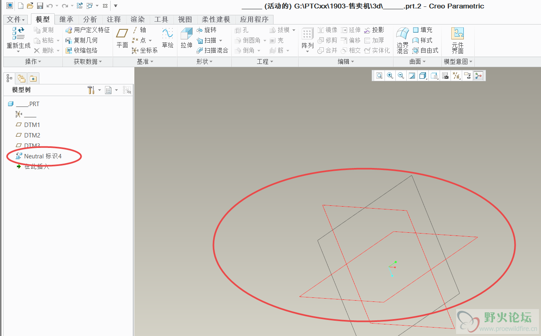Expand the 获取数据 (Get Data) group dropdown

click(88, 61)
